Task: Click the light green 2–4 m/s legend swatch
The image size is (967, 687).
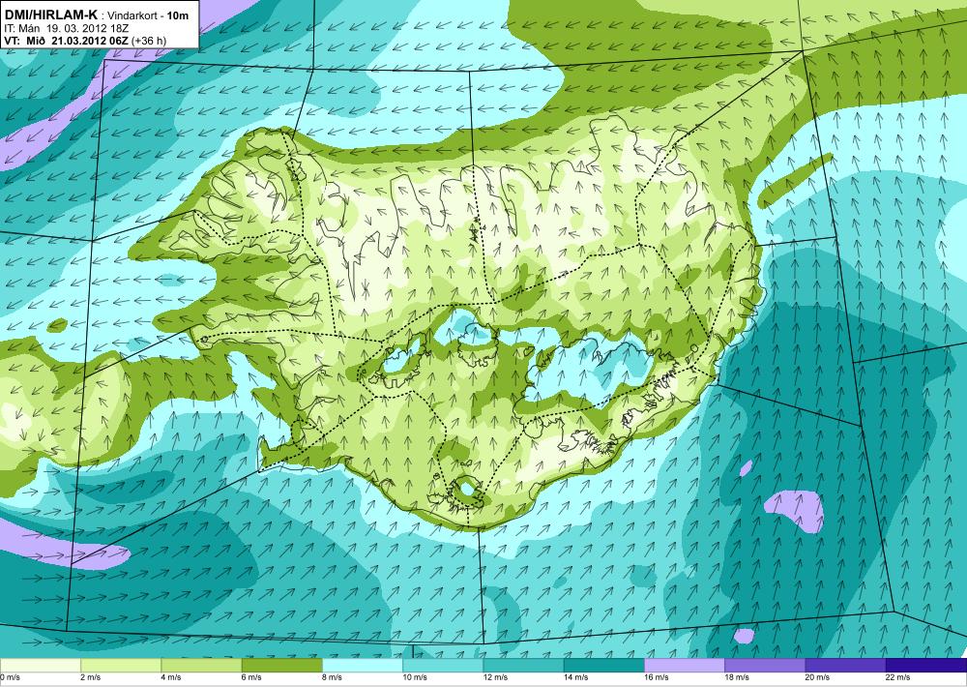Action: point(121,666)
